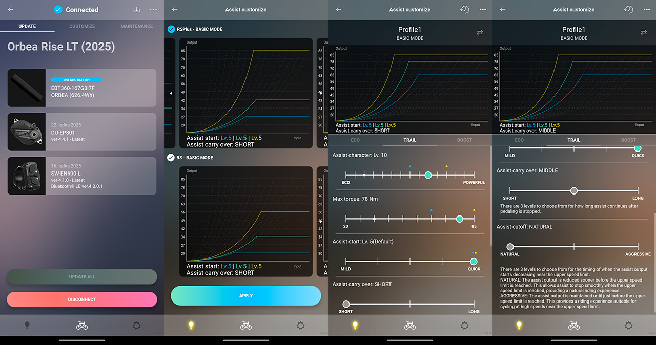Open the three-dot menu on the Connected screen
This screenshot has width=656, height=345.
point(153,10)
